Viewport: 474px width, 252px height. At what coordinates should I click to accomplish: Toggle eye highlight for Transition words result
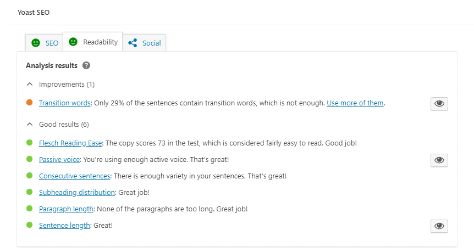click(x=439, y=104)
